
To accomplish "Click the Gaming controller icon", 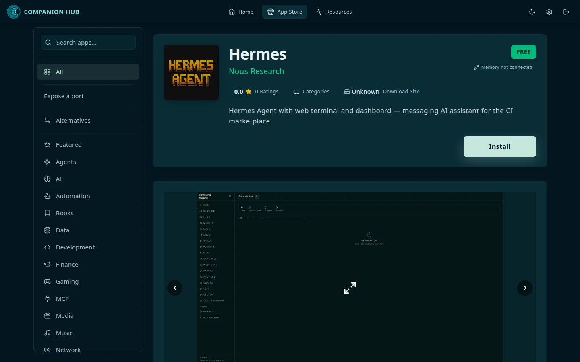I will click(47, 281).
